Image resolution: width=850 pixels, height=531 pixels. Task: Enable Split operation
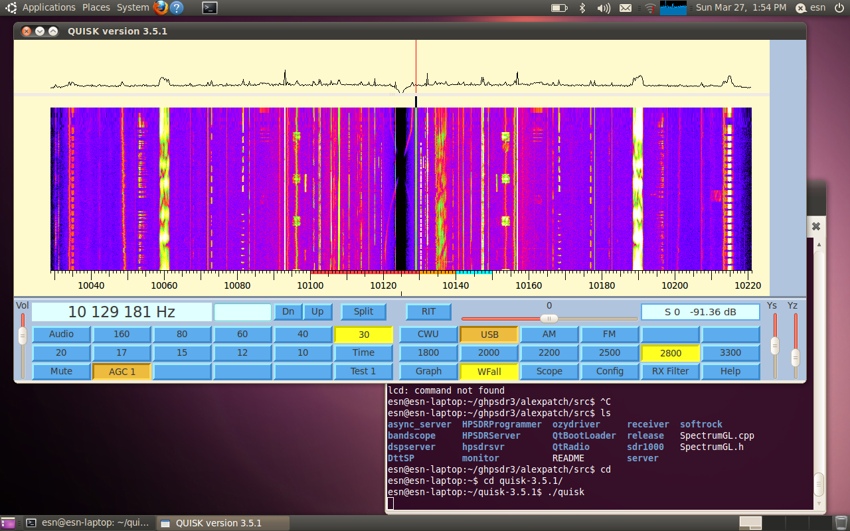point(363,311)
